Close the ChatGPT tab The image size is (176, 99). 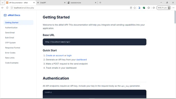click(x=65, y=3)
